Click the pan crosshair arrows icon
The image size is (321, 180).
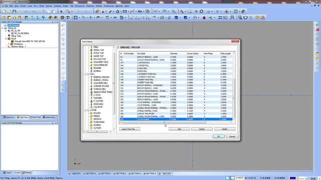click(x=196, y=11)
